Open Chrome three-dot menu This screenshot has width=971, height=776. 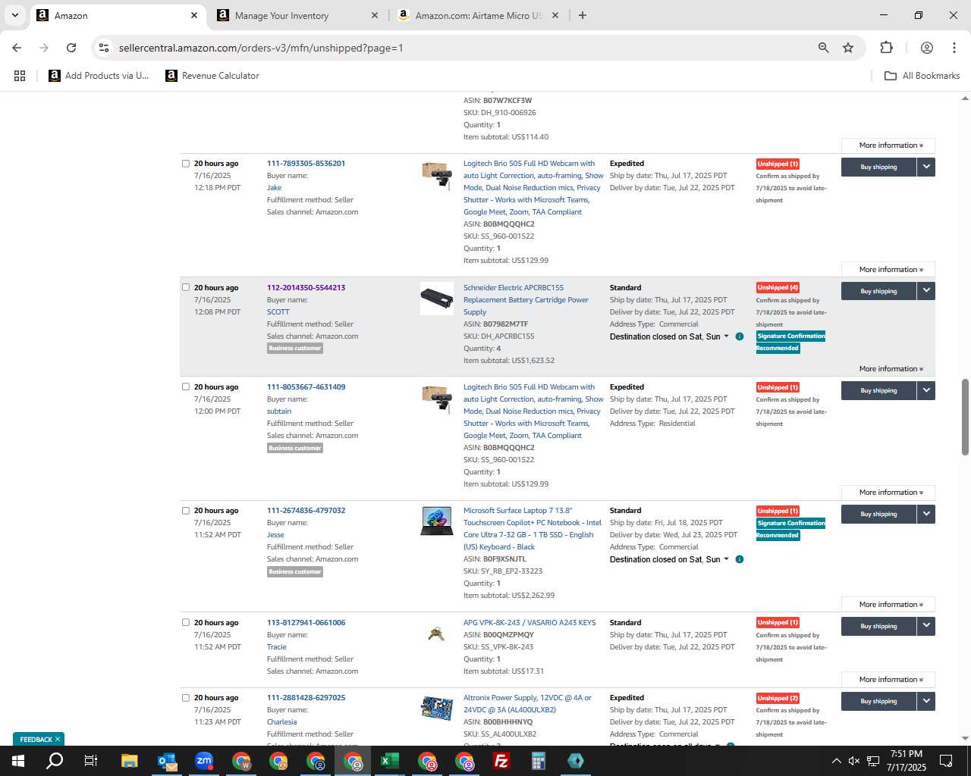pyautogui.click(x=954, y=48)
